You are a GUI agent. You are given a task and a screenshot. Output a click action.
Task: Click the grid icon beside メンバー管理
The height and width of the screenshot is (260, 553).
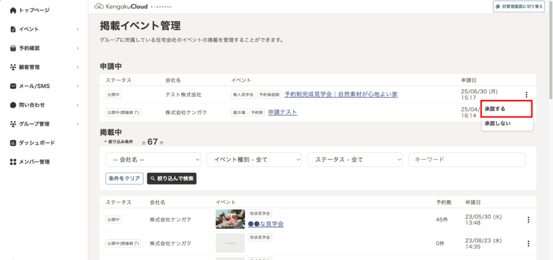[14, 162]
